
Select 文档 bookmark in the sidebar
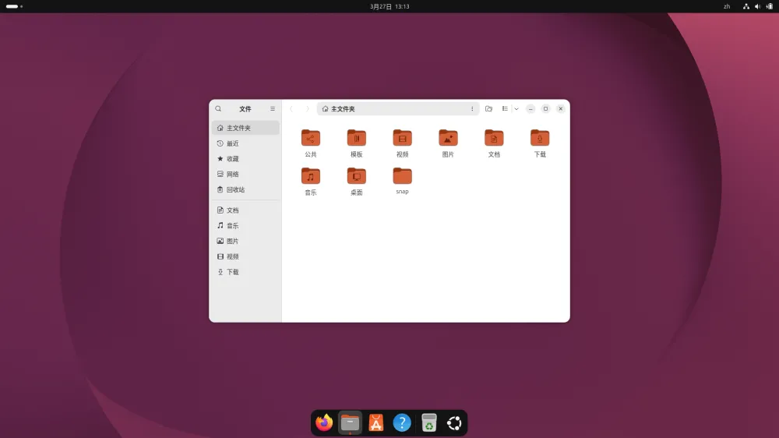pos(245,210)
